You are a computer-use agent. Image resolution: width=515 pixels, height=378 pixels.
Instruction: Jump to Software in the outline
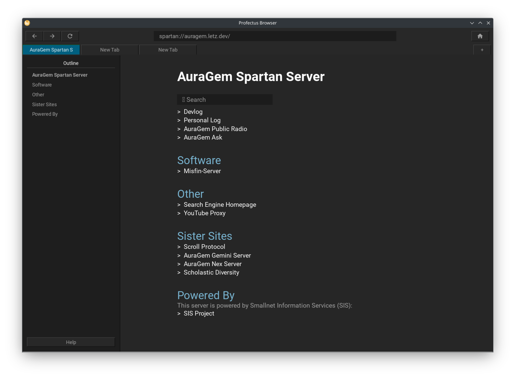pyautogui.click(x=42, y=85)
